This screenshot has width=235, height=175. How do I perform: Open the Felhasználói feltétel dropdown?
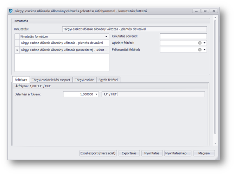204,50
